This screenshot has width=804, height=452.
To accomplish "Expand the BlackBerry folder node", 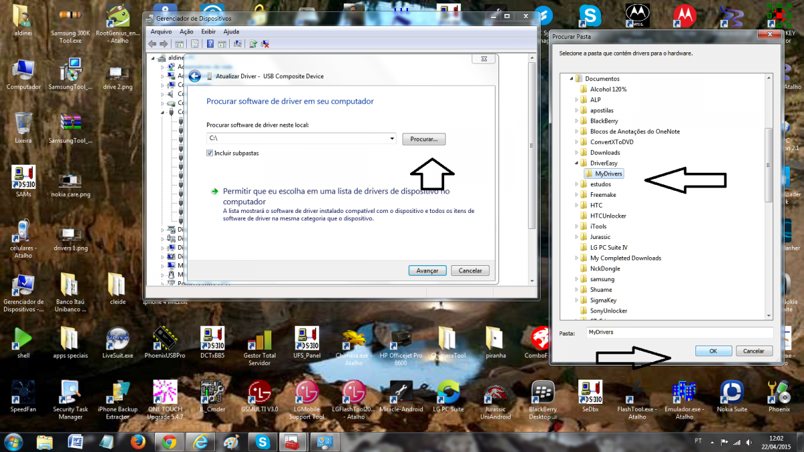I will tap(576, 121).
